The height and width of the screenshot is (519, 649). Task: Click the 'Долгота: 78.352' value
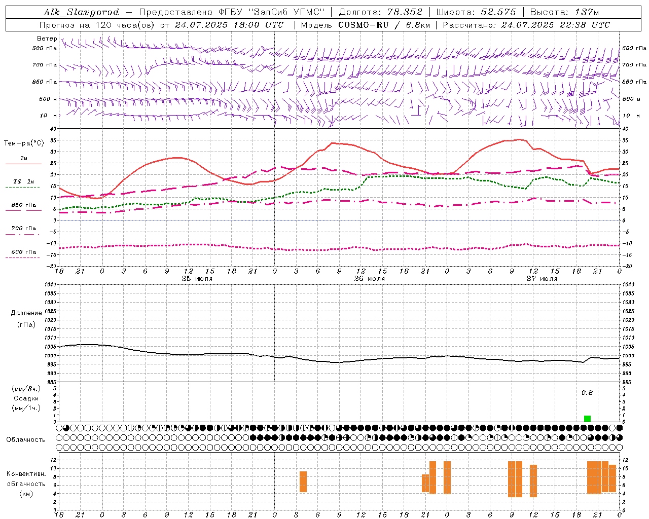tap(380, 12)
